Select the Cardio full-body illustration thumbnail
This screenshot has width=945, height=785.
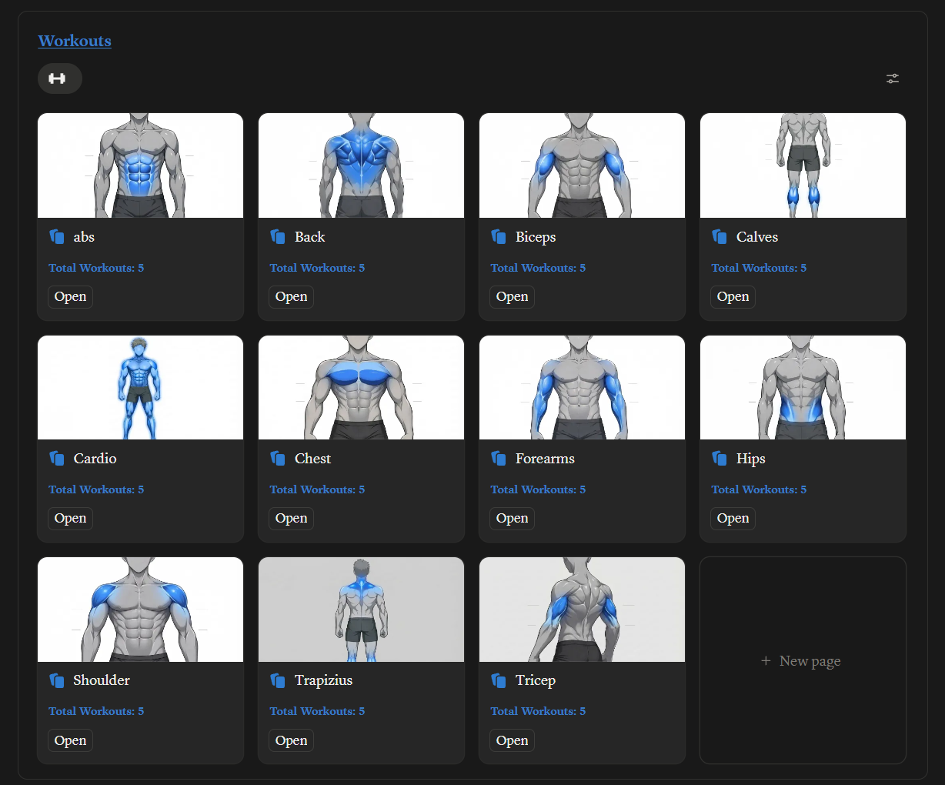pos(140,387)
